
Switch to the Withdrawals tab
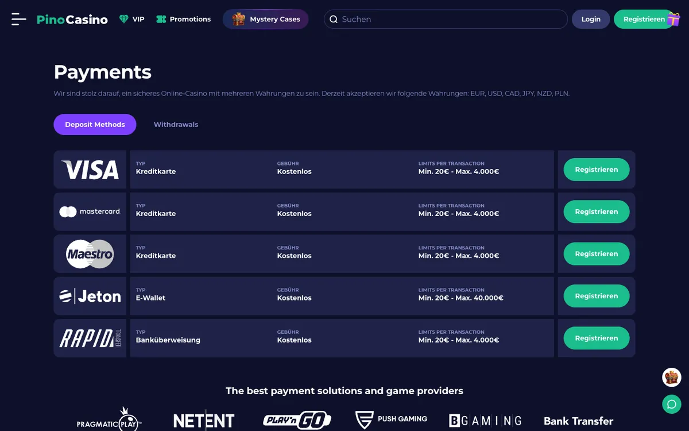(176, 125)
